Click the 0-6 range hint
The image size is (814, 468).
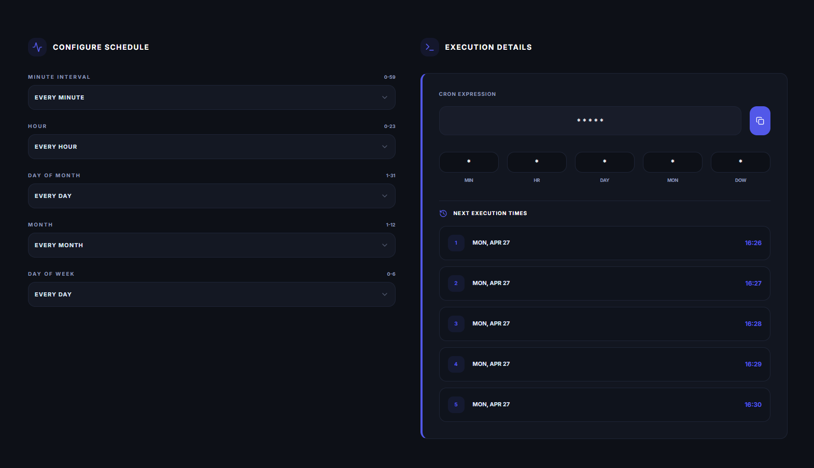coord(391,274)
